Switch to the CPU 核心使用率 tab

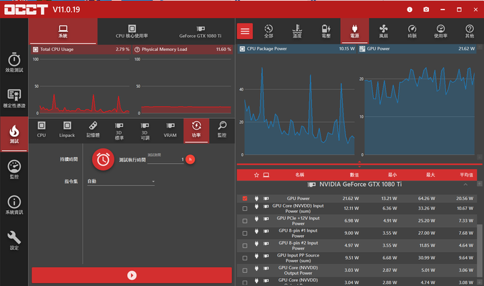tap(132, 32)
